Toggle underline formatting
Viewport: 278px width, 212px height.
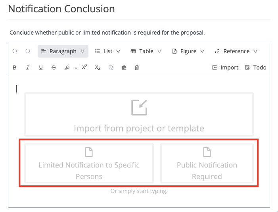click(41, 67)
